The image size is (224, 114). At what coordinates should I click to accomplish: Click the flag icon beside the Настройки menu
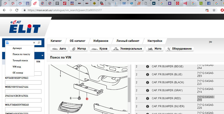tap(210, 42)
